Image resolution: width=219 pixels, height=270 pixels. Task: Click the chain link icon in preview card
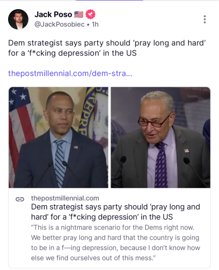tap(20, 199)
